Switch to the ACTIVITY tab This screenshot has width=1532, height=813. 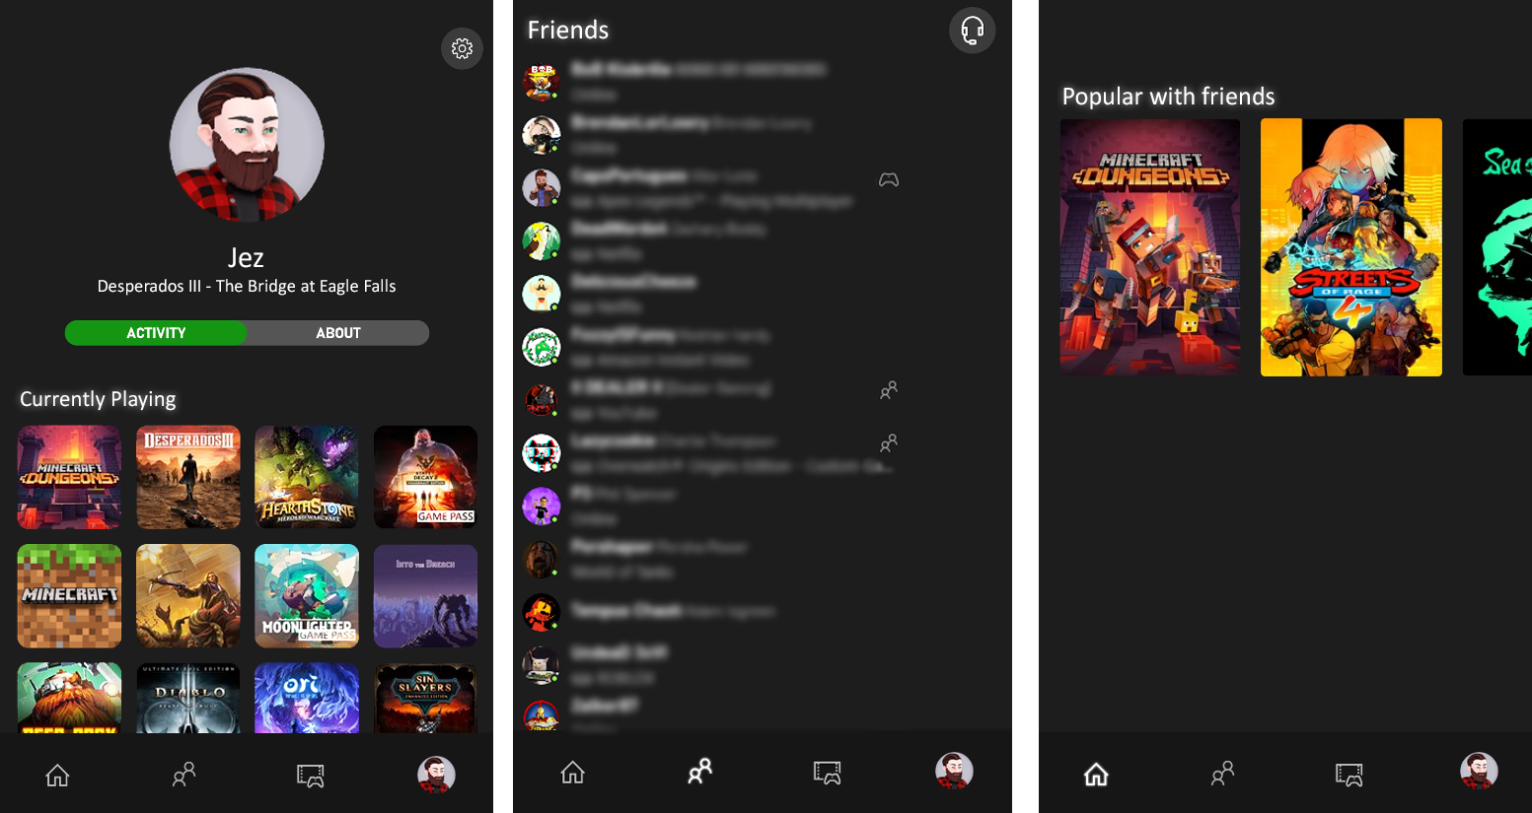pos(156,333)
